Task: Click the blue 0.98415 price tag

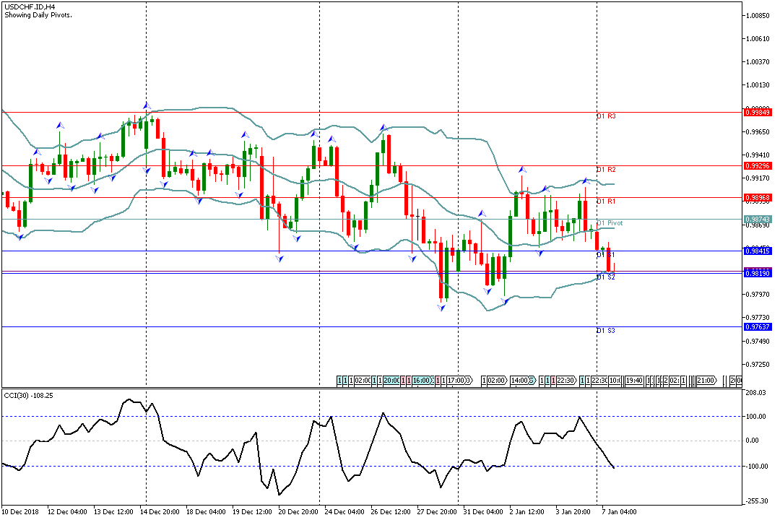Action: [x=758, y=251]
